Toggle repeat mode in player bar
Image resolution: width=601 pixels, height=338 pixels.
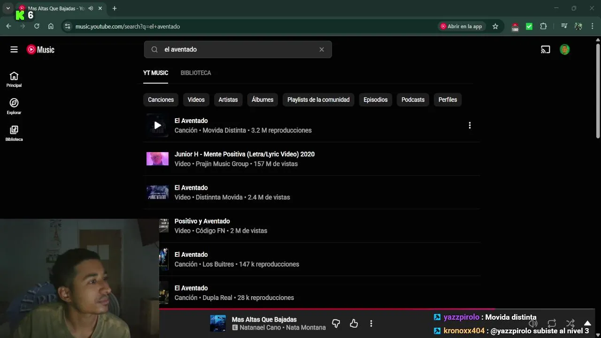(x=552, y=323)
